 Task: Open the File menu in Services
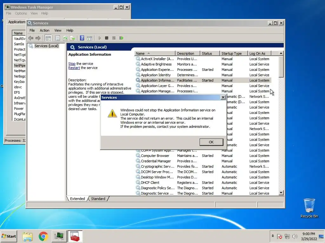(32, 30)
